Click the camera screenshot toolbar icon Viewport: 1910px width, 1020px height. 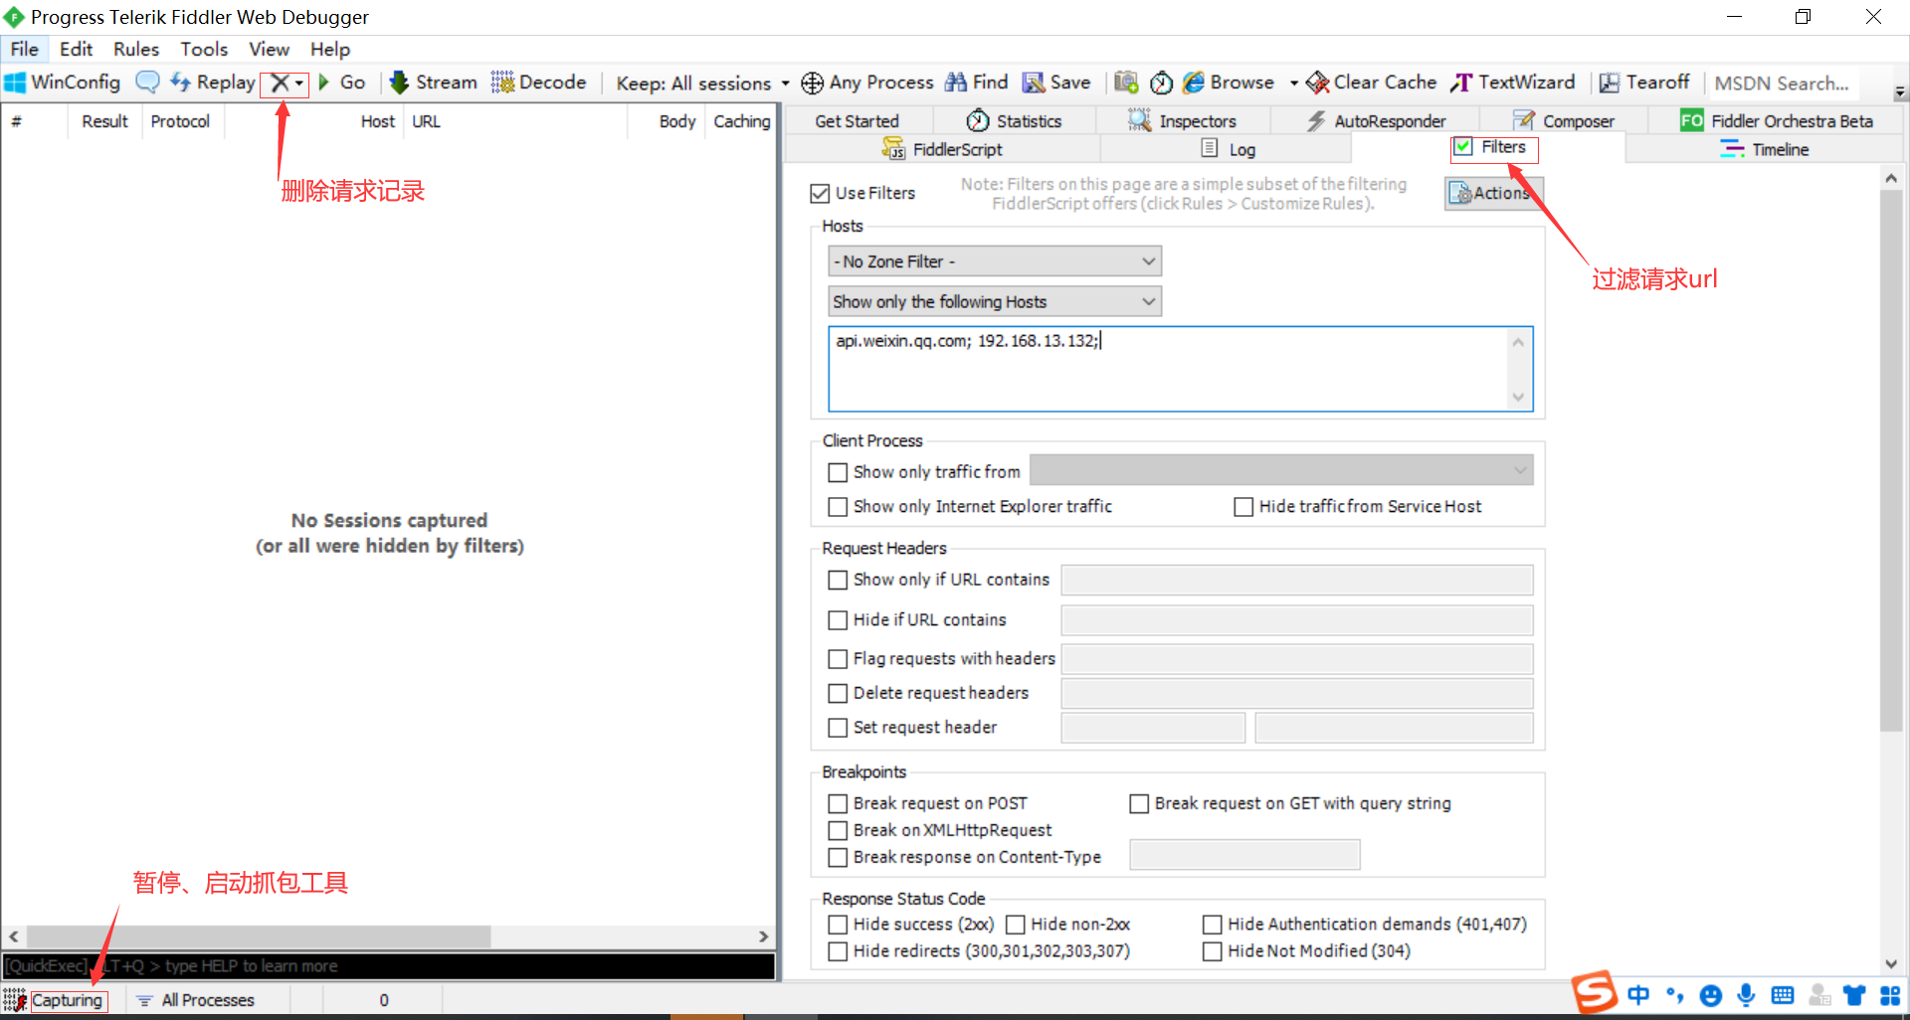pyautogui.click(x=1126, y=83)
